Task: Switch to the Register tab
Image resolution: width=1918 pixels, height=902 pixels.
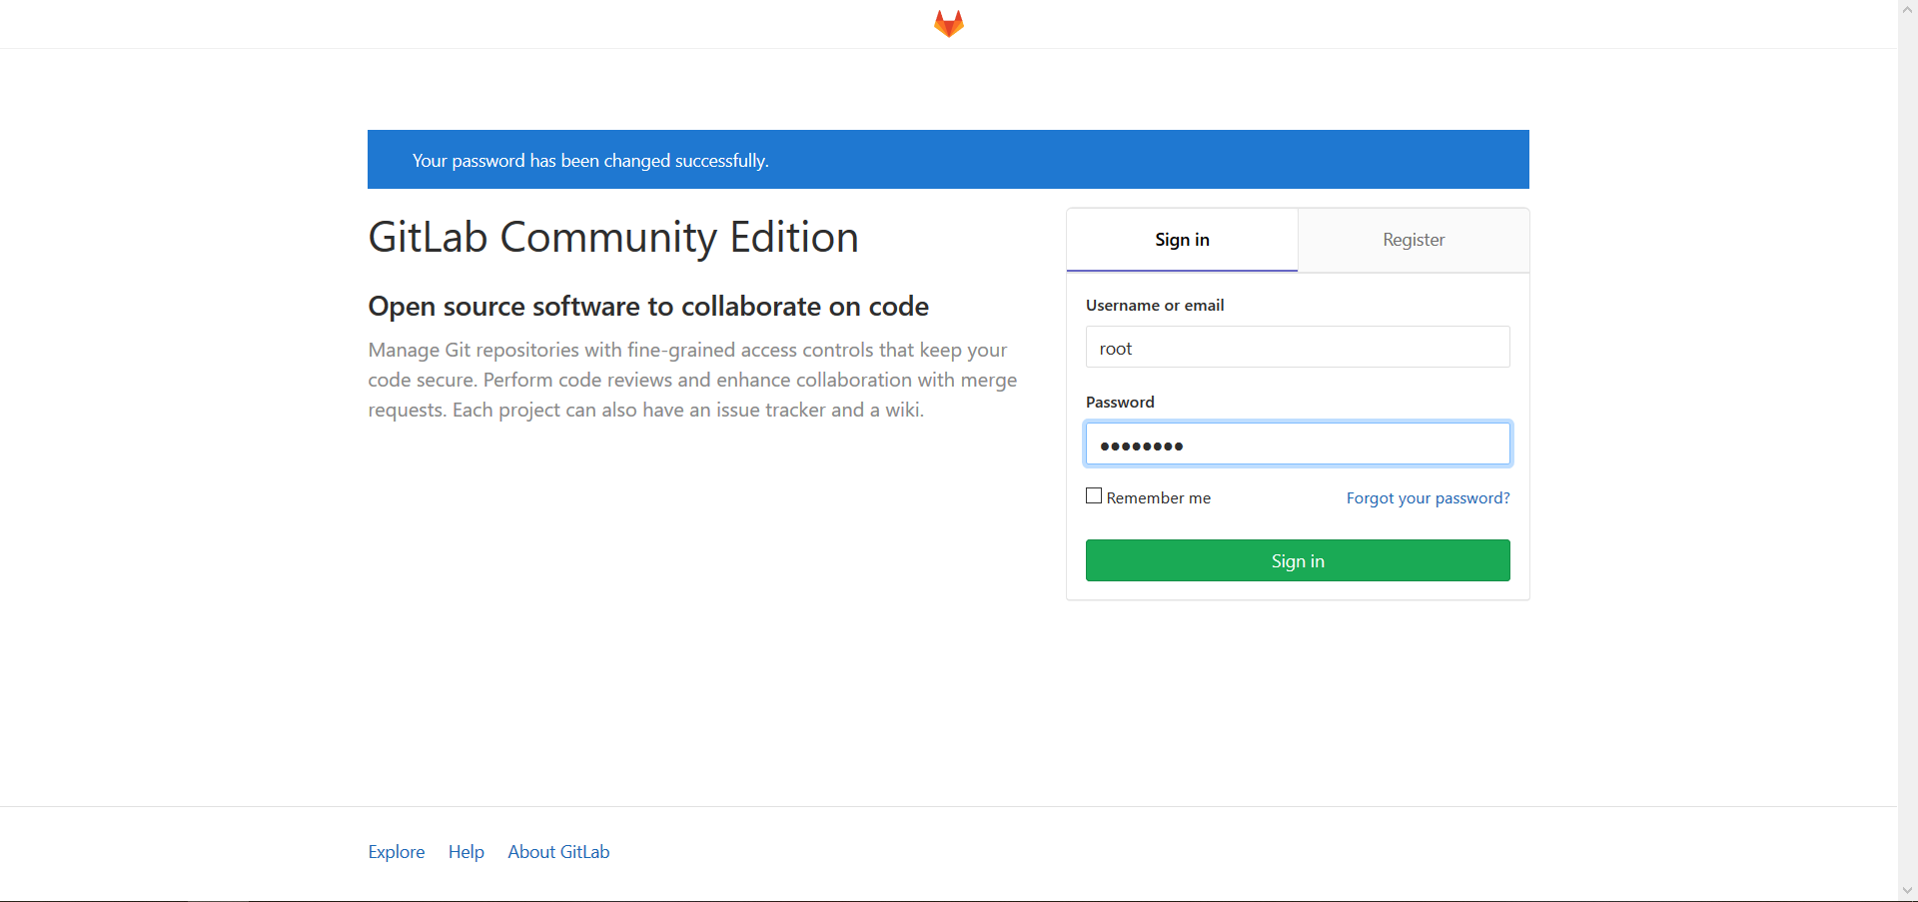Action: [x=1414, y=240]
